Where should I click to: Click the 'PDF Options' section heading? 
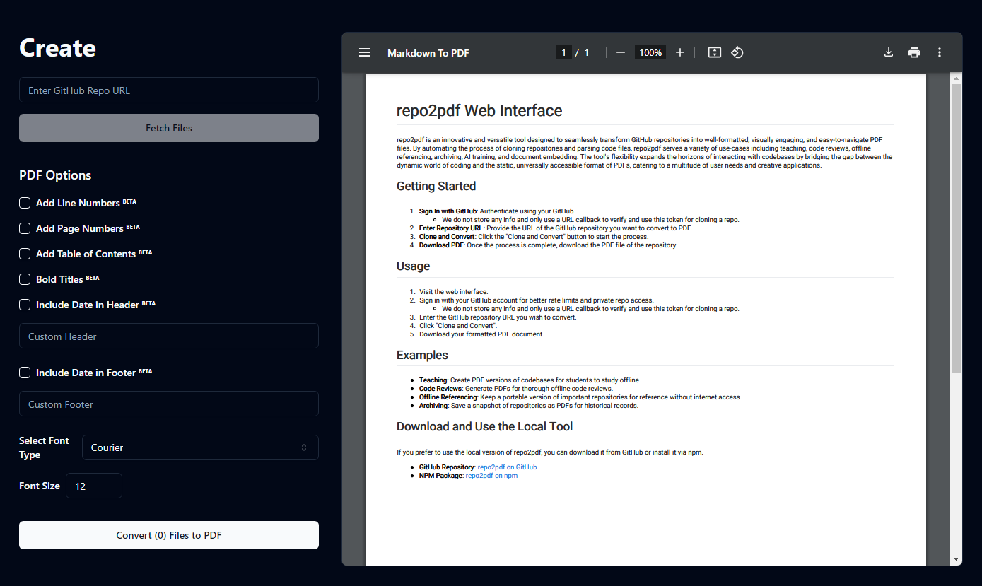click(55, 175)
